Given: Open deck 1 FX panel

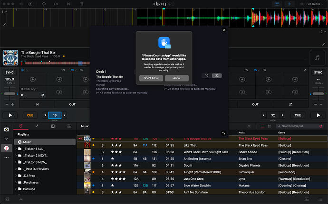Looking at the screenshot, I should (82, 70).
